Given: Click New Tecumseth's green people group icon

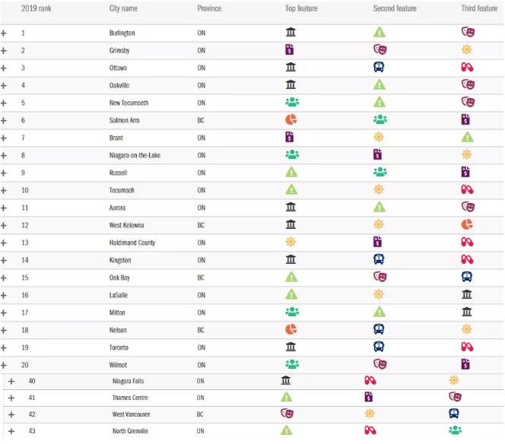Looking at the screenshot, I should (x=291, y=103).
